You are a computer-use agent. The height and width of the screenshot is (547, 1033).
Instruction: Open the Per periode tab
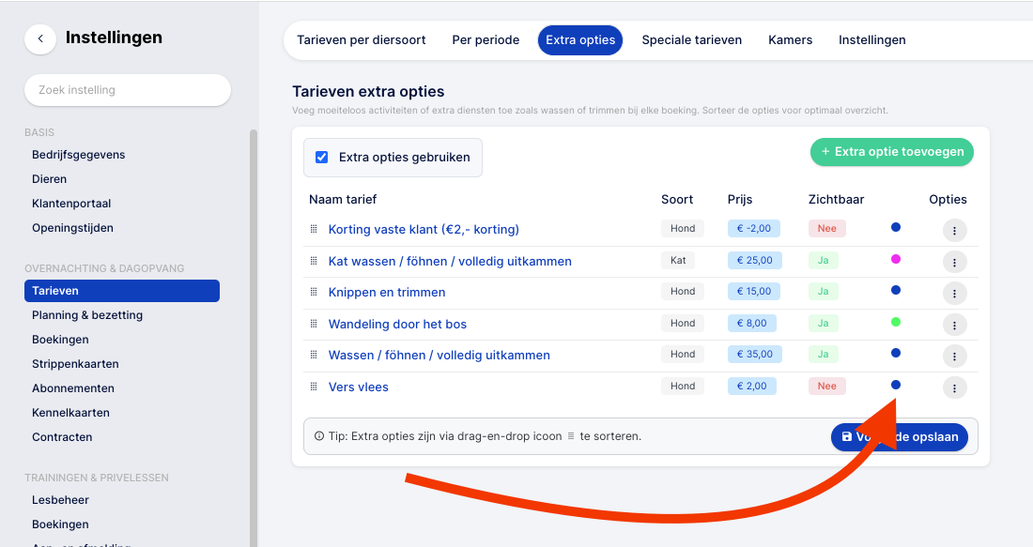coord(486,40)
